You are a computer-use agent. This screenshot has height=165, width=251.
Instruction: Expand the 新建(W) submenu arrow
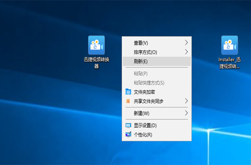pyautogui.click(x=186, y=113)
